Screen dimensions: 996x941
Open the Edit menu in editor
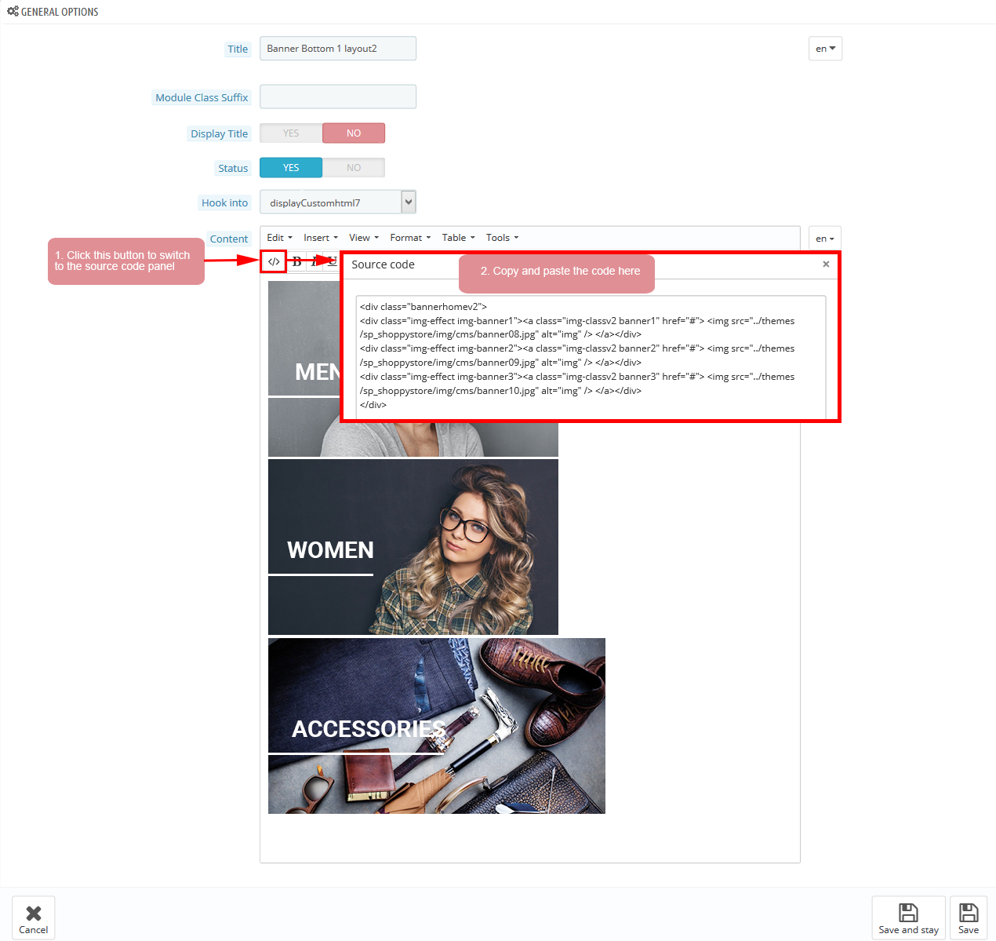pyautogui.click(x=279, y=238)
